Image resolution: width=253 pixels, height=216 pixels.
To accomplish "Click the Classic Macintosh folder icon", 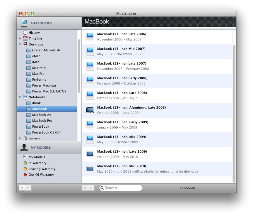I will pyautogui.click(x=29, y=50).
